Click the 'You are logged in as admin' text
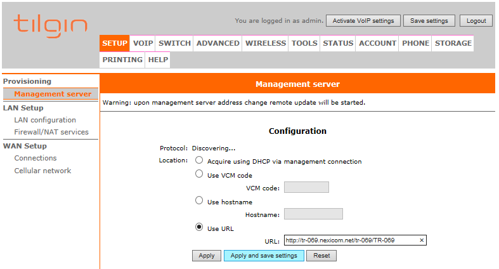499x269 pixels. pos(279,21)
